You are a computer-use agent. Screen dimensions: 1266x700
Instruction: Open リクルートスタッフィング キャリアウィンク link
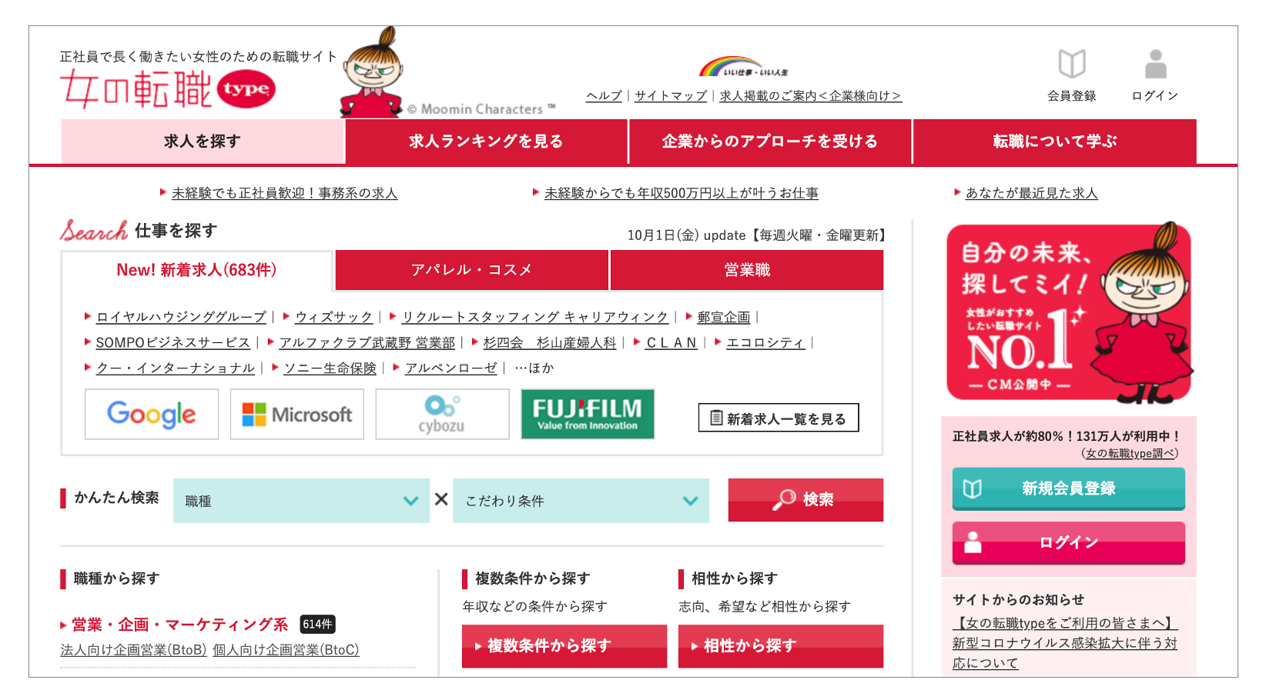coord(535,317)
